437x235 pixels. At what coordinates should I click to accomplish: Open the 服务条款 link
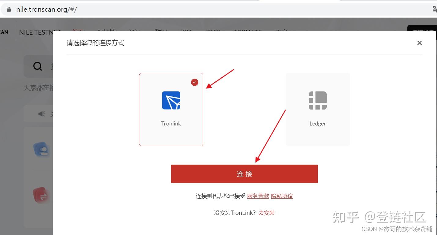tap(258, 196)
